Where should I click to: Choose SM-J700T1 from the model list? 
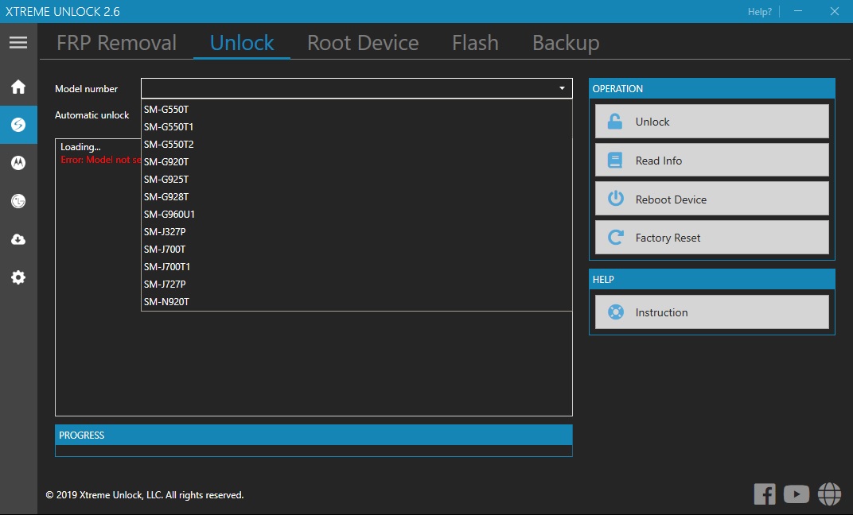[x=356, y=266]
